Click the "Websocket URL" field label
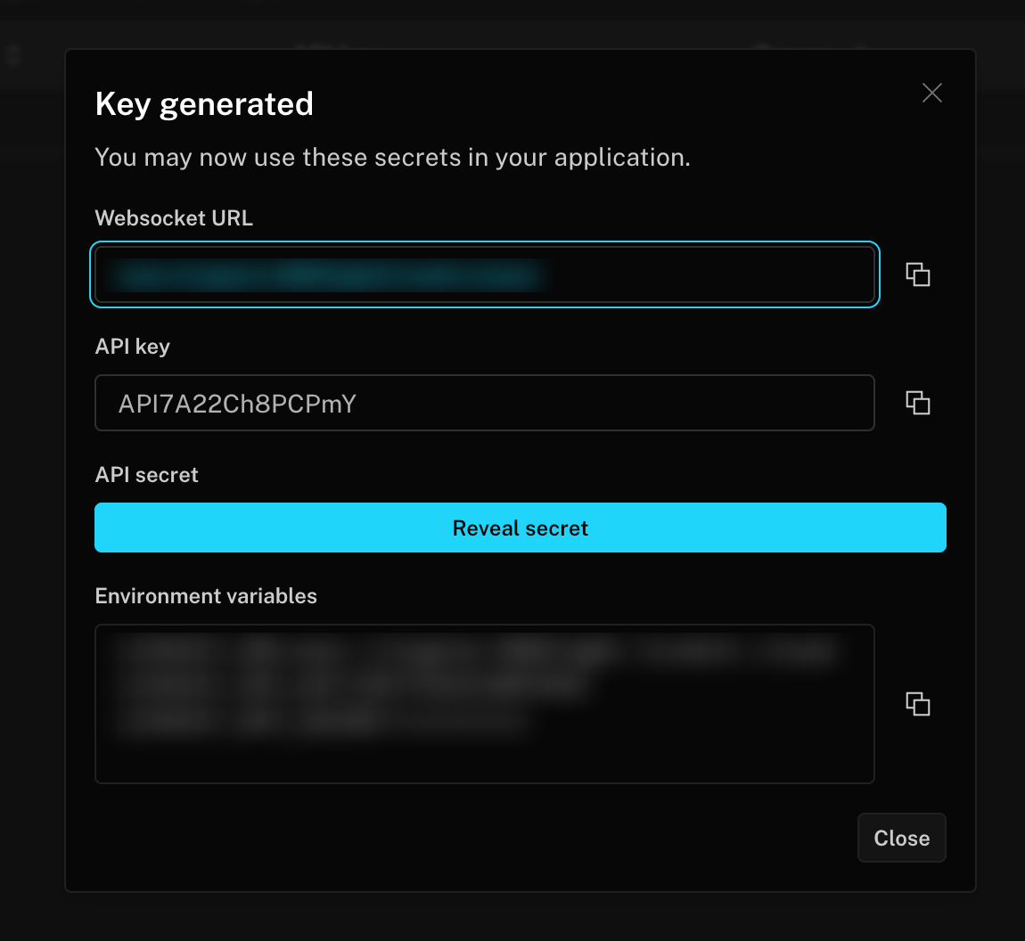 [x=174, y=218]
